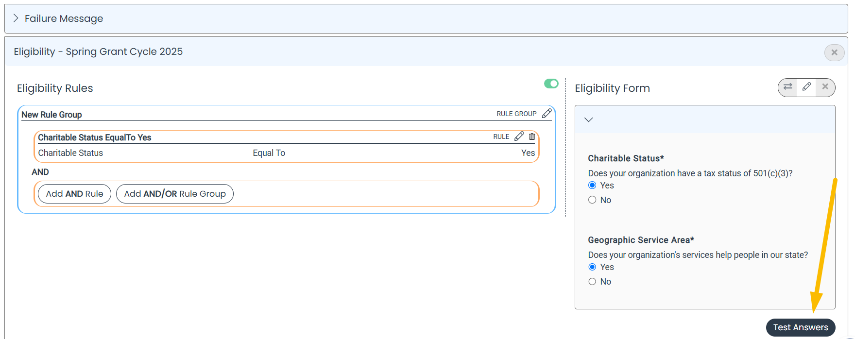Viewport: 855px width, 339px height.
Task: Click Add AND/OR Rule Group button
Action: [175, 194]
